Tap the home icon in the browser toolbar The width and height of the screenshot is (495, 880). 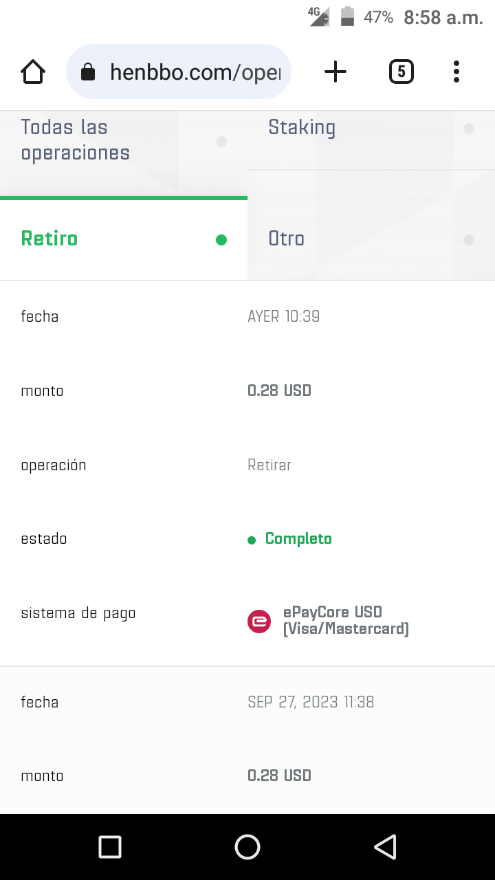32,71
